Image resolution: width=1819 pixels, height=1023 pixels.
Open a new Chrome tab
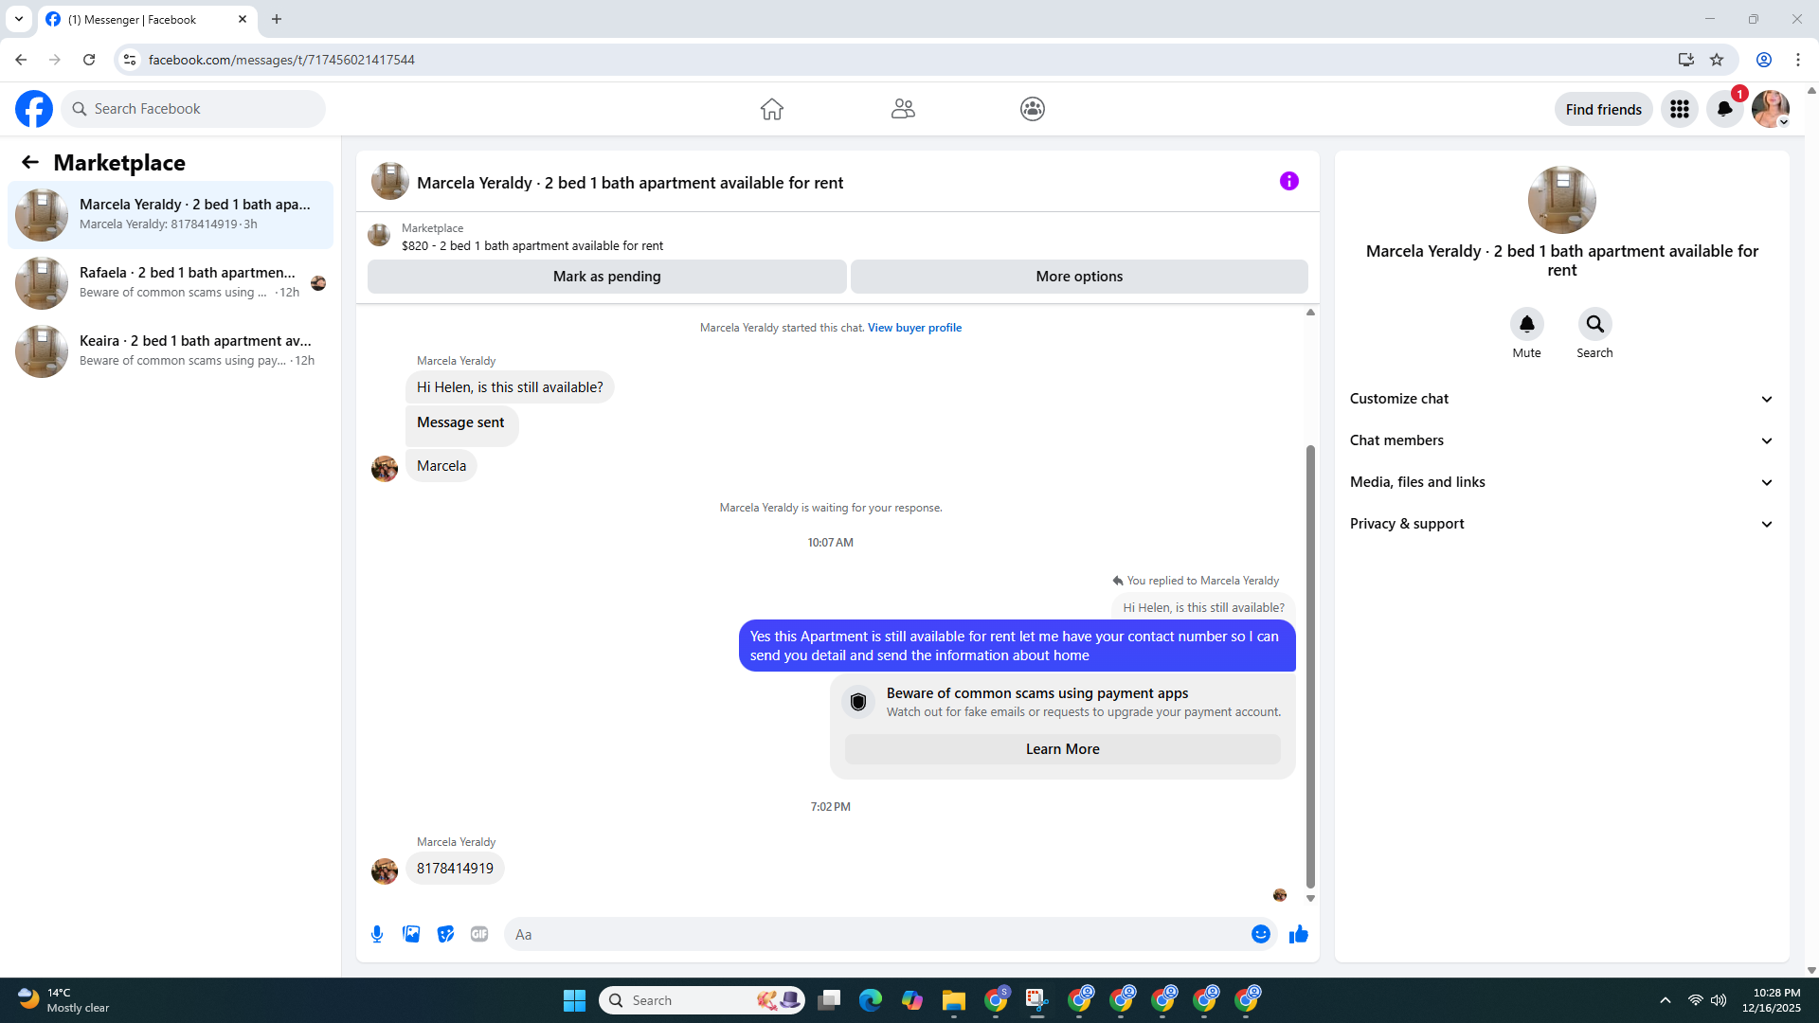[277, 19]
